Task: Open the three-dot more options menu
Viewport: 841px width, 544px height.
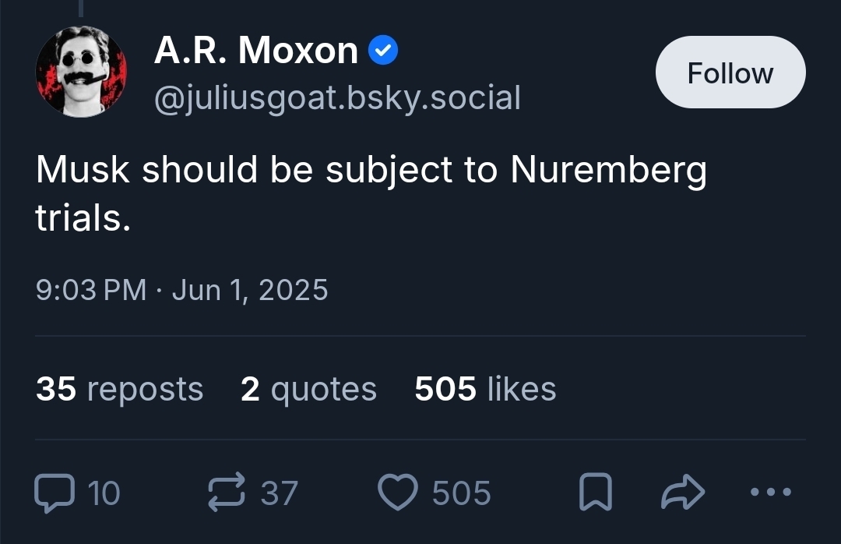Action: (772, 493)
